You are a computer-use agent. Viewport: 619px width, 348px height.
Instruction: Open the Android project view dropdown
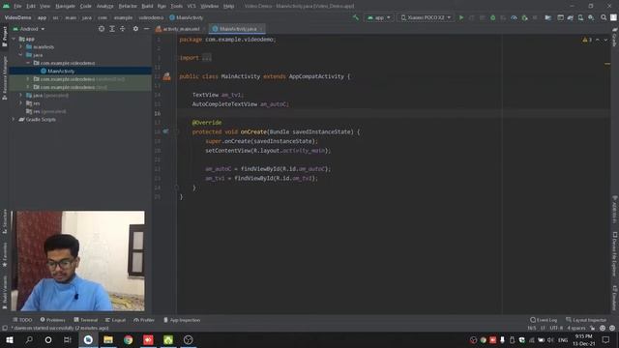(x=29, y=29)
